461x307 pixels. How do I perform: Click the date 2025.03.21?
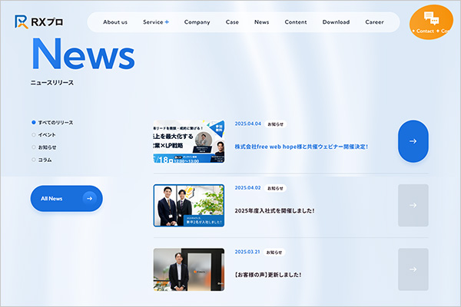pos(247,252)
